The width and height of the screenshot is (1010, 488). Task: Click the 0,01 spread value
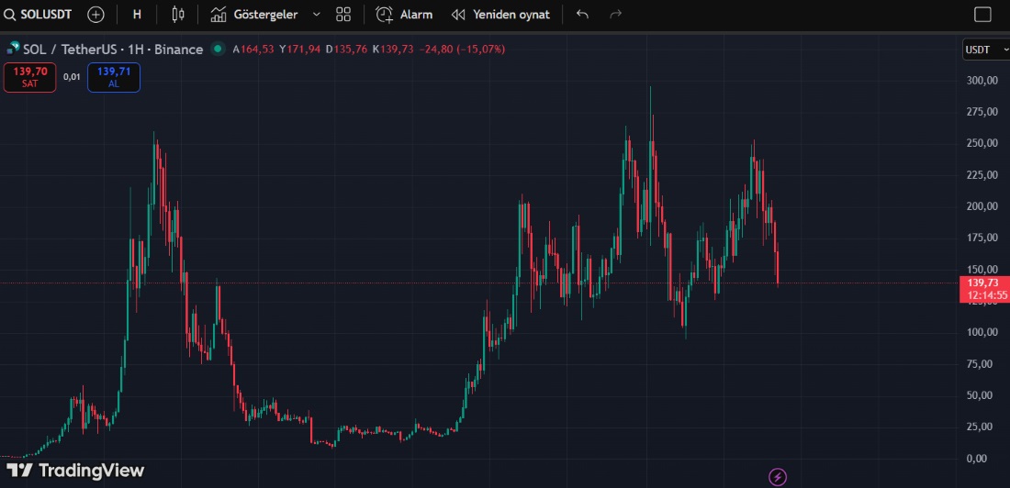click(72, 77)
